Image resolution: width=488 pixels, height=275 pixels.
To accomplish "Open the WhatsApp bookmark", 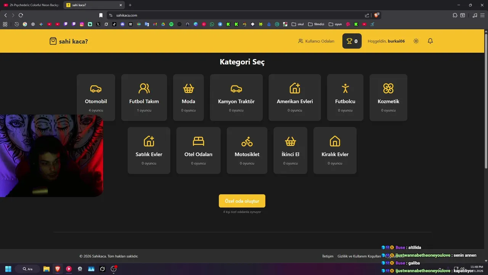I will click(212, 24).
